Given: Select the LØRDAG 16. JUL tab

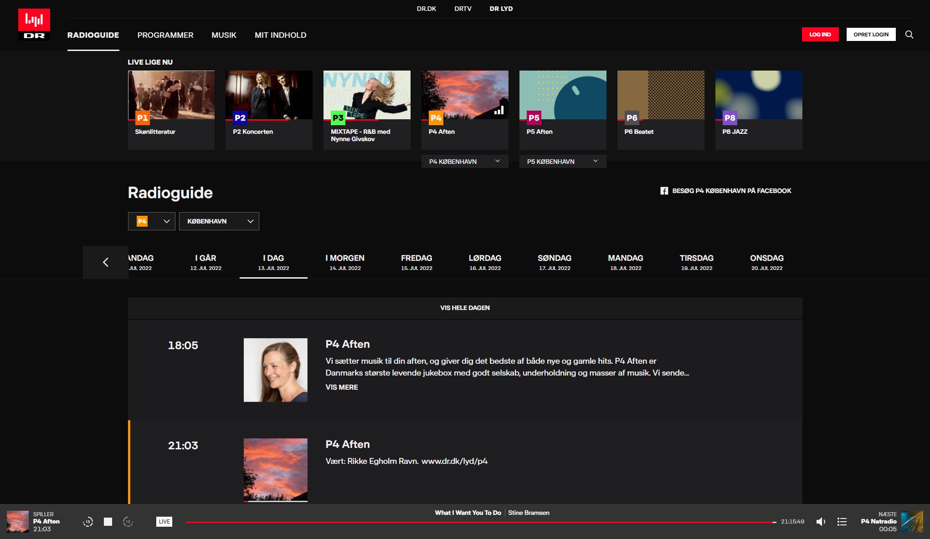Looking at the screenshot, I should (x=485, y=262).
